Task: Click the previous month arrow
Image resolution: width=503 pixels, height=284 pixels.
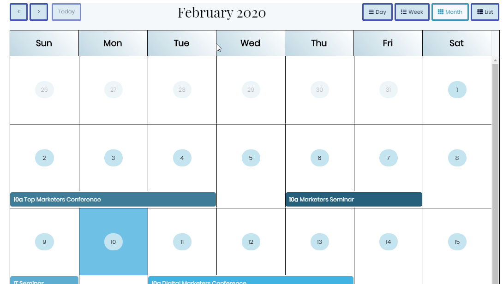Action: pyautogui.click(x=18, y=12)
